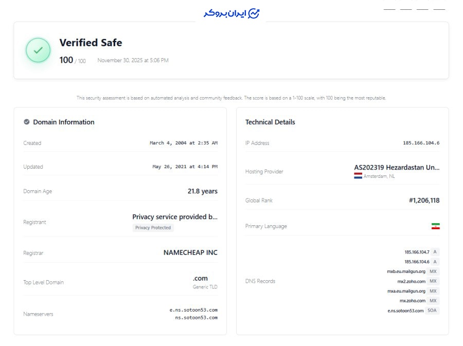Image resolution: width=463 pixels, height=346 pixels.
Task: Click the SOA record type badge
Action: point(432,311)
